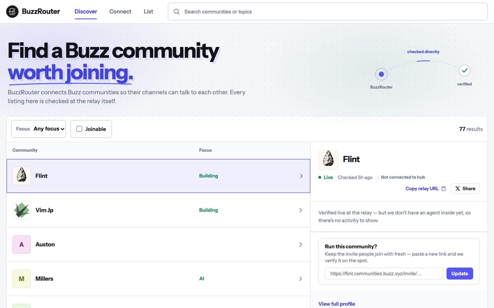Click Millers' letter M avatar

[22, 279]
